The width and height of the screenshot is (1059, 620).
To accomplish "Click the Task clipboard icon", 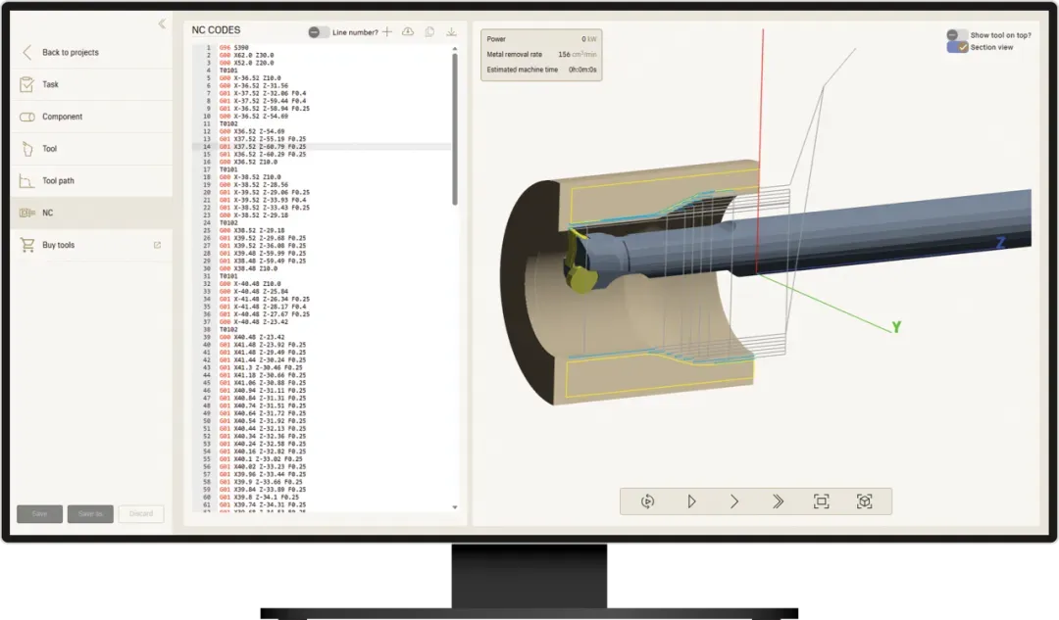I will 27,84.
